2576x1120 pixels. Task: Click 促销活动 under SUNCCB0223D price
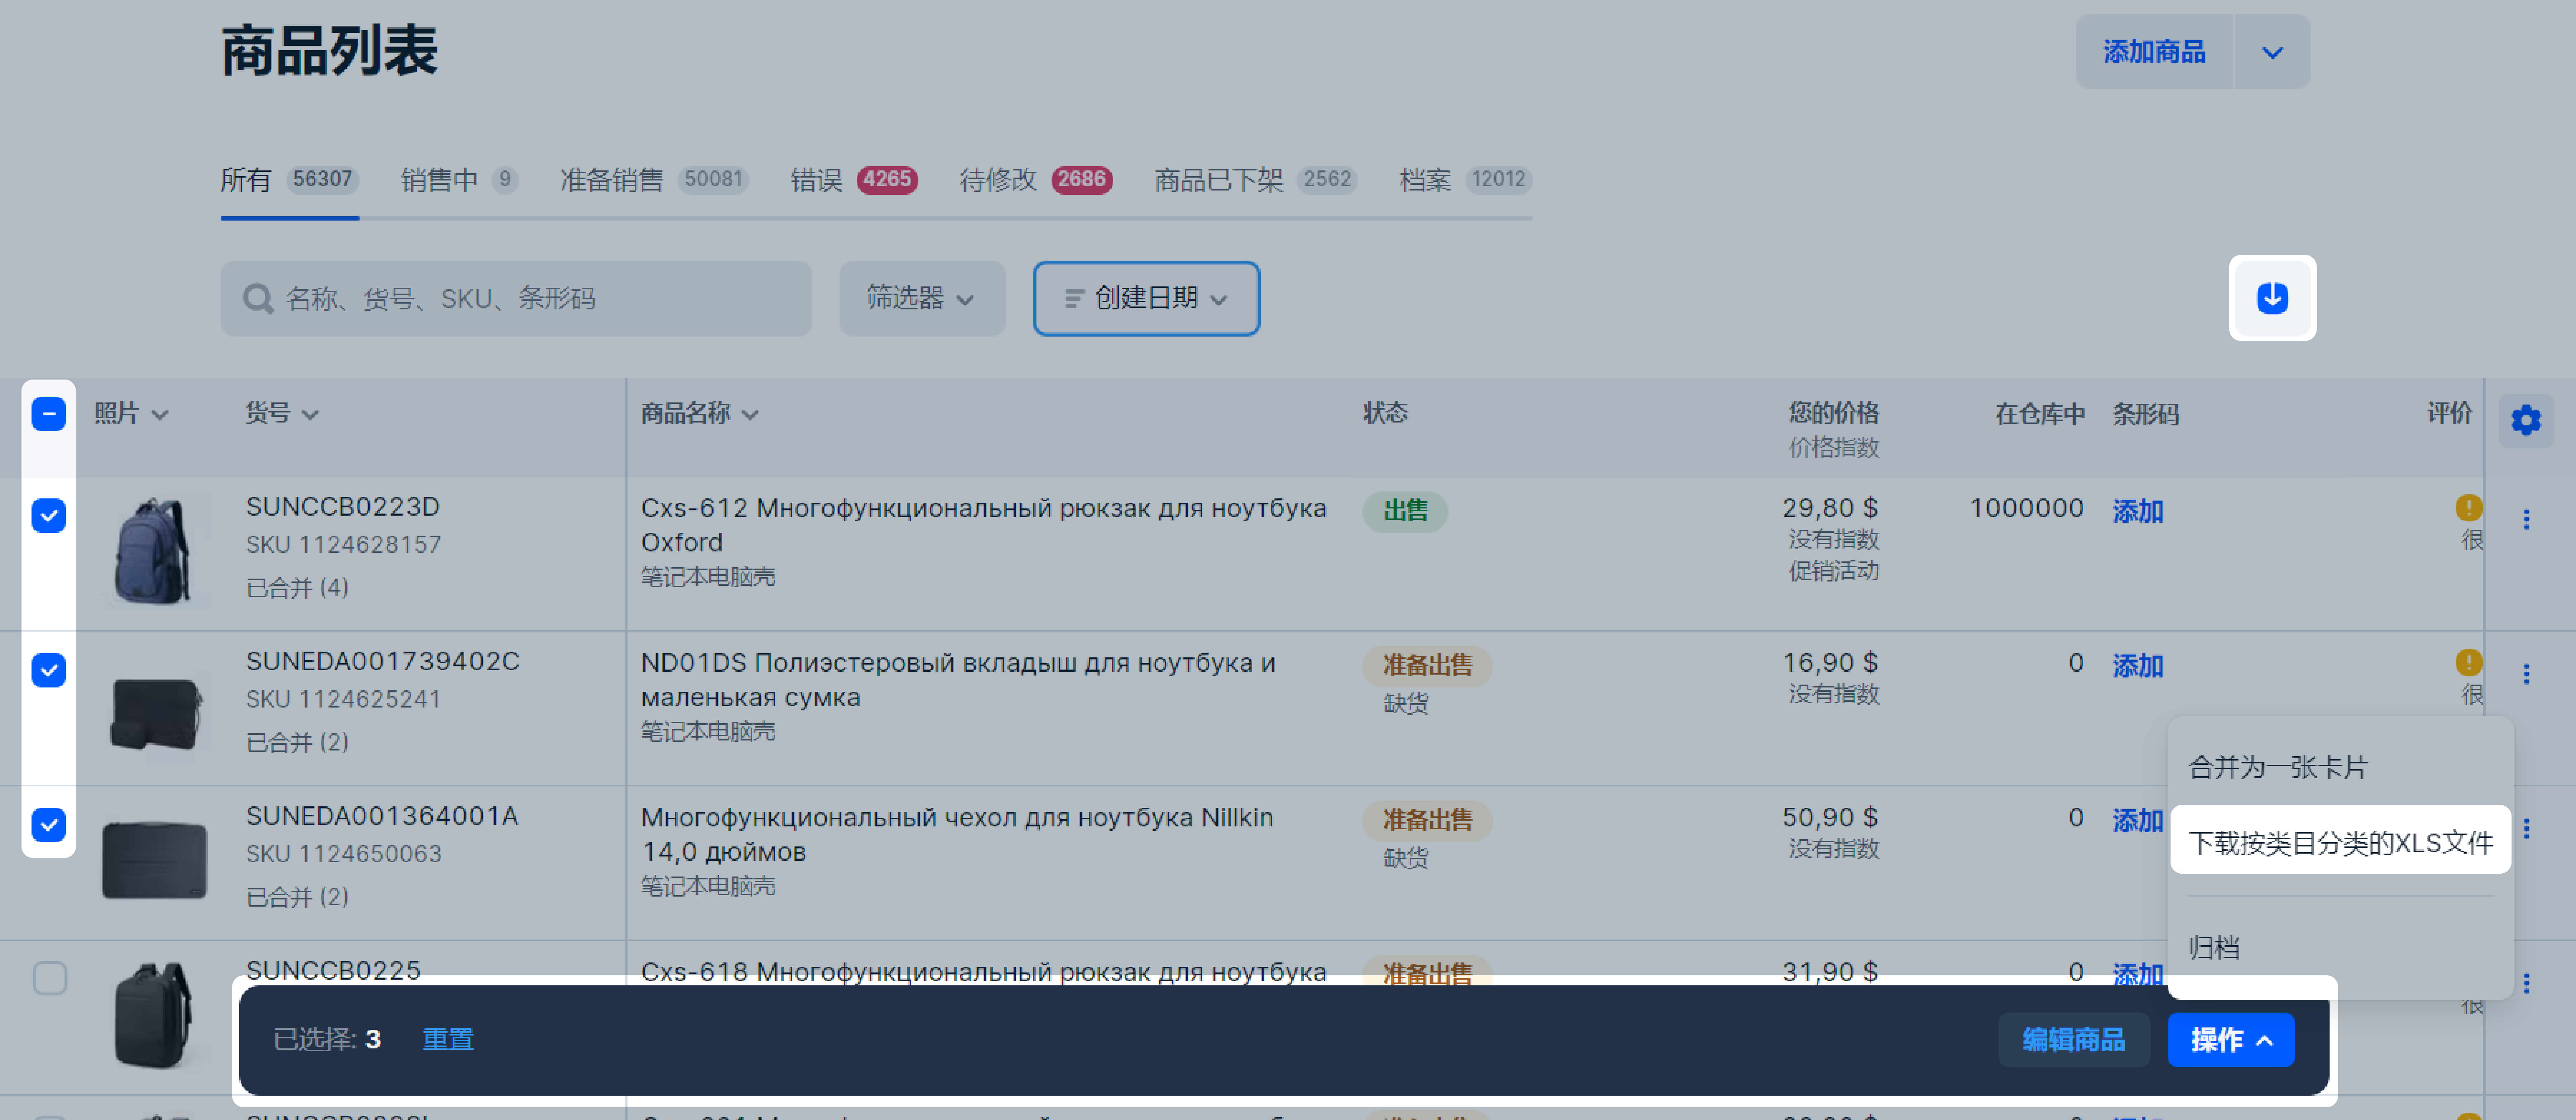pyautogui.click(x=1834, y=571)
